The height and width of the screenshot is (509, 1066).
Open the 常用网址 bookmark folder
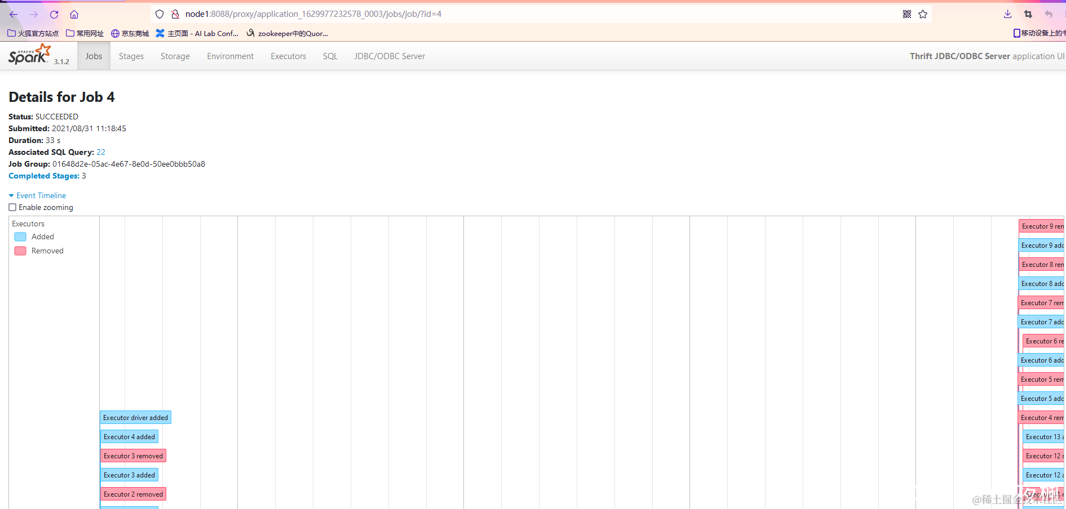click(85, 34)
